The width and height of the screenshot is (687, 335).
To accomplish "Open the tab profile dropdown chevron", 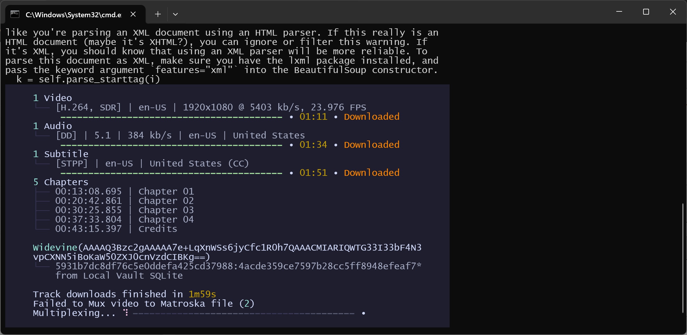I will pyautogui.click(x=175, y=14).
